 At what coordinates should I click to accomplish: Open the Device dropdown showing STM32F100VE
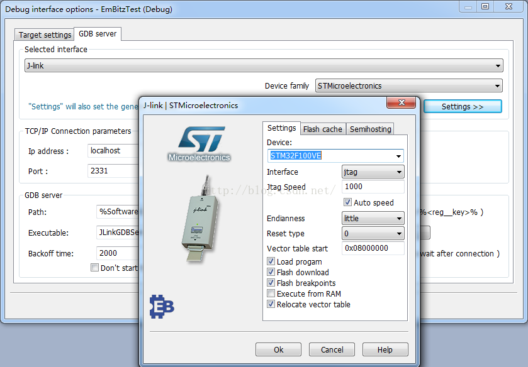coord(398,156)
